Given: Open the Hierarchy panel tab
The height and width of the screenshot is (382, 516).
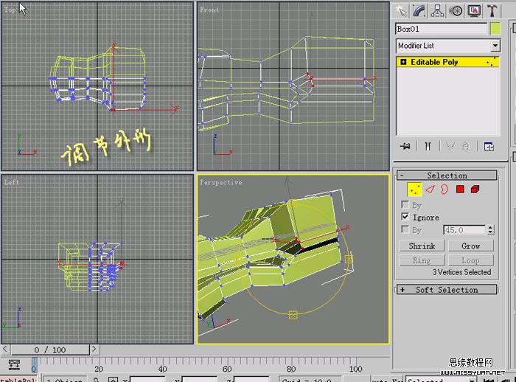Looking at the screenshot, I should point(437,11).
